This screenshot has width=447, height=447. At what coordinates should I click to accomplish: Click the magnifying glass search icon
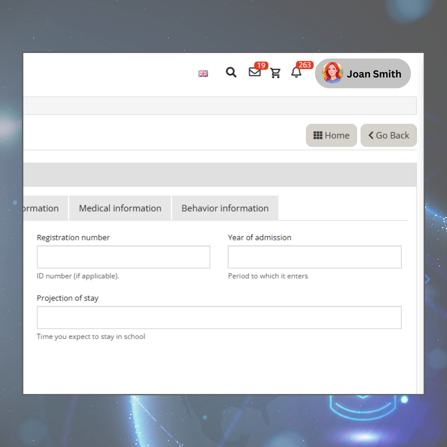coord(231,72)
